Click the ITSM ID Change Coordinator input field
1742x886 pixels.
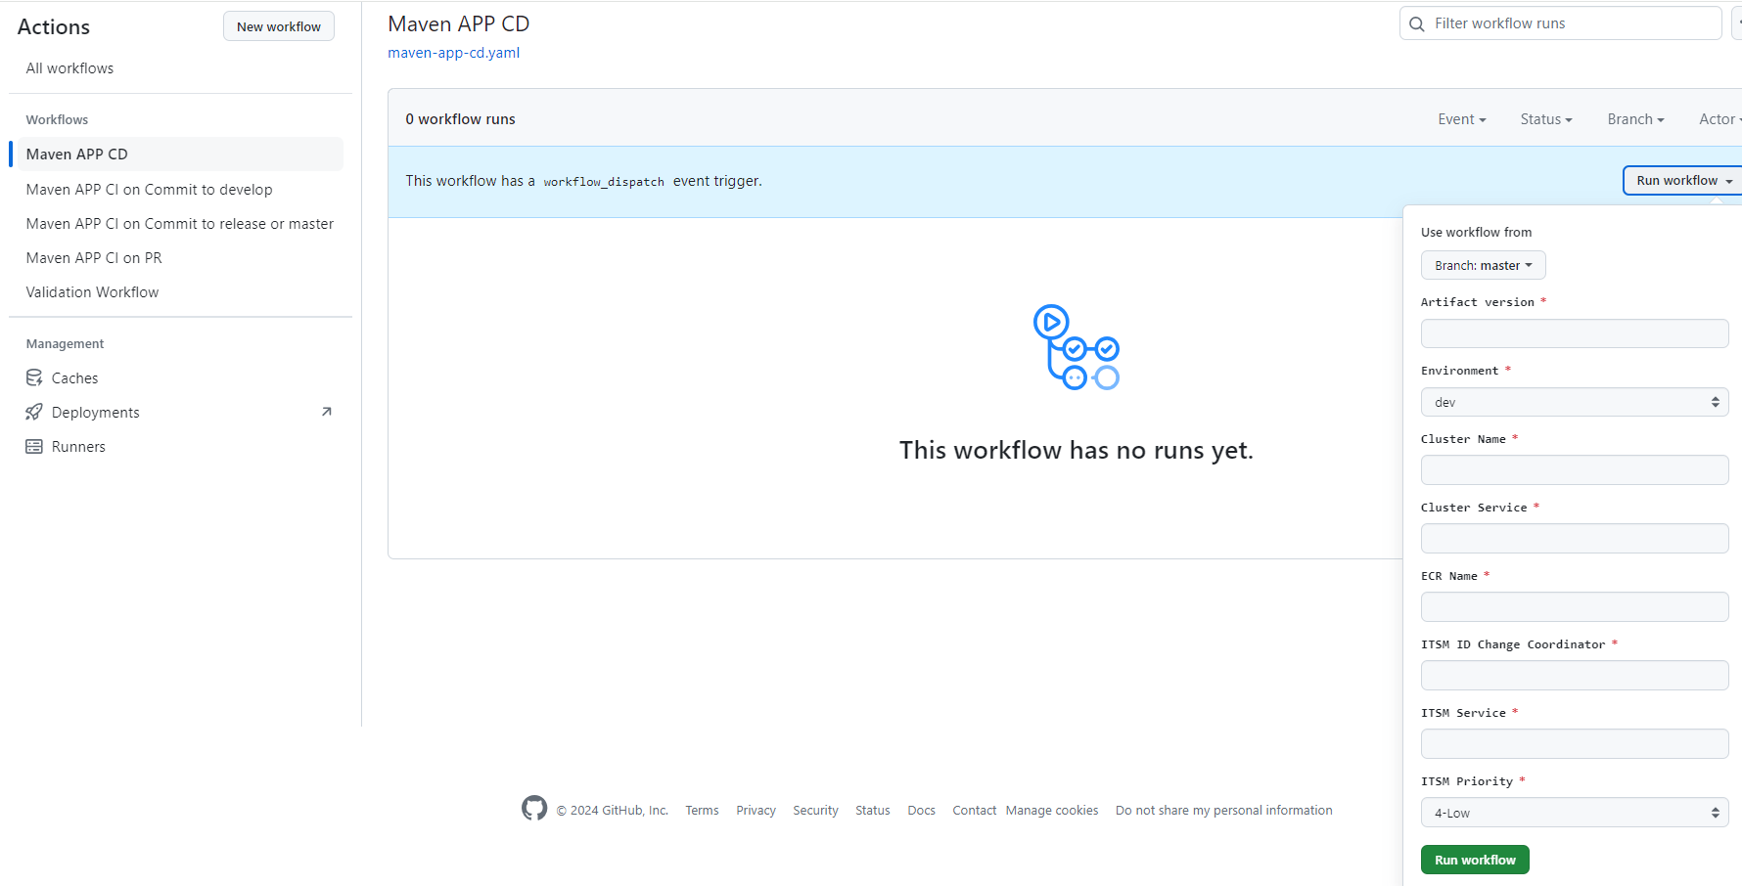[1575, 676]
